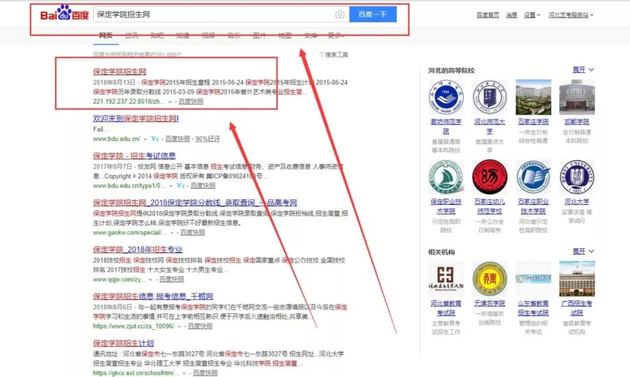Click the camera image-search icon
Image resolution: width=630 pixels, height=377 pixels.
pyautogui.click(x=339, y=15)
